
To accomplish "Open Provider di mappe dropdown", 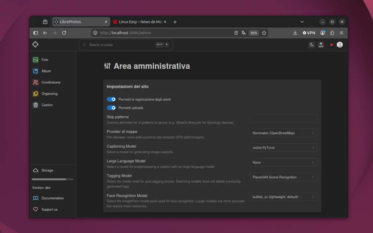I will click(283, 133).
